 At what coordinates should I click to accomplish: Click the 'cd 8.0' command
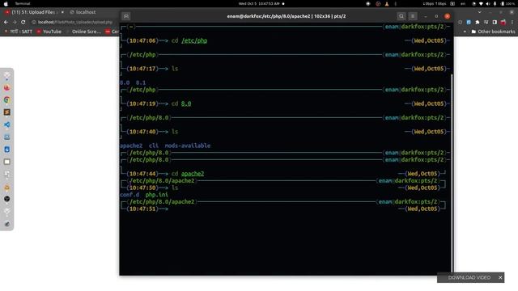click(181, 103)
